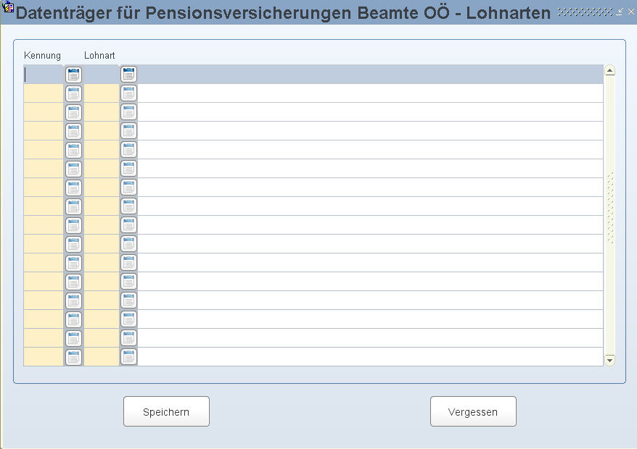Click the description field in sixth row
Screen dimensions: 637x449
[x=370, y=168]
